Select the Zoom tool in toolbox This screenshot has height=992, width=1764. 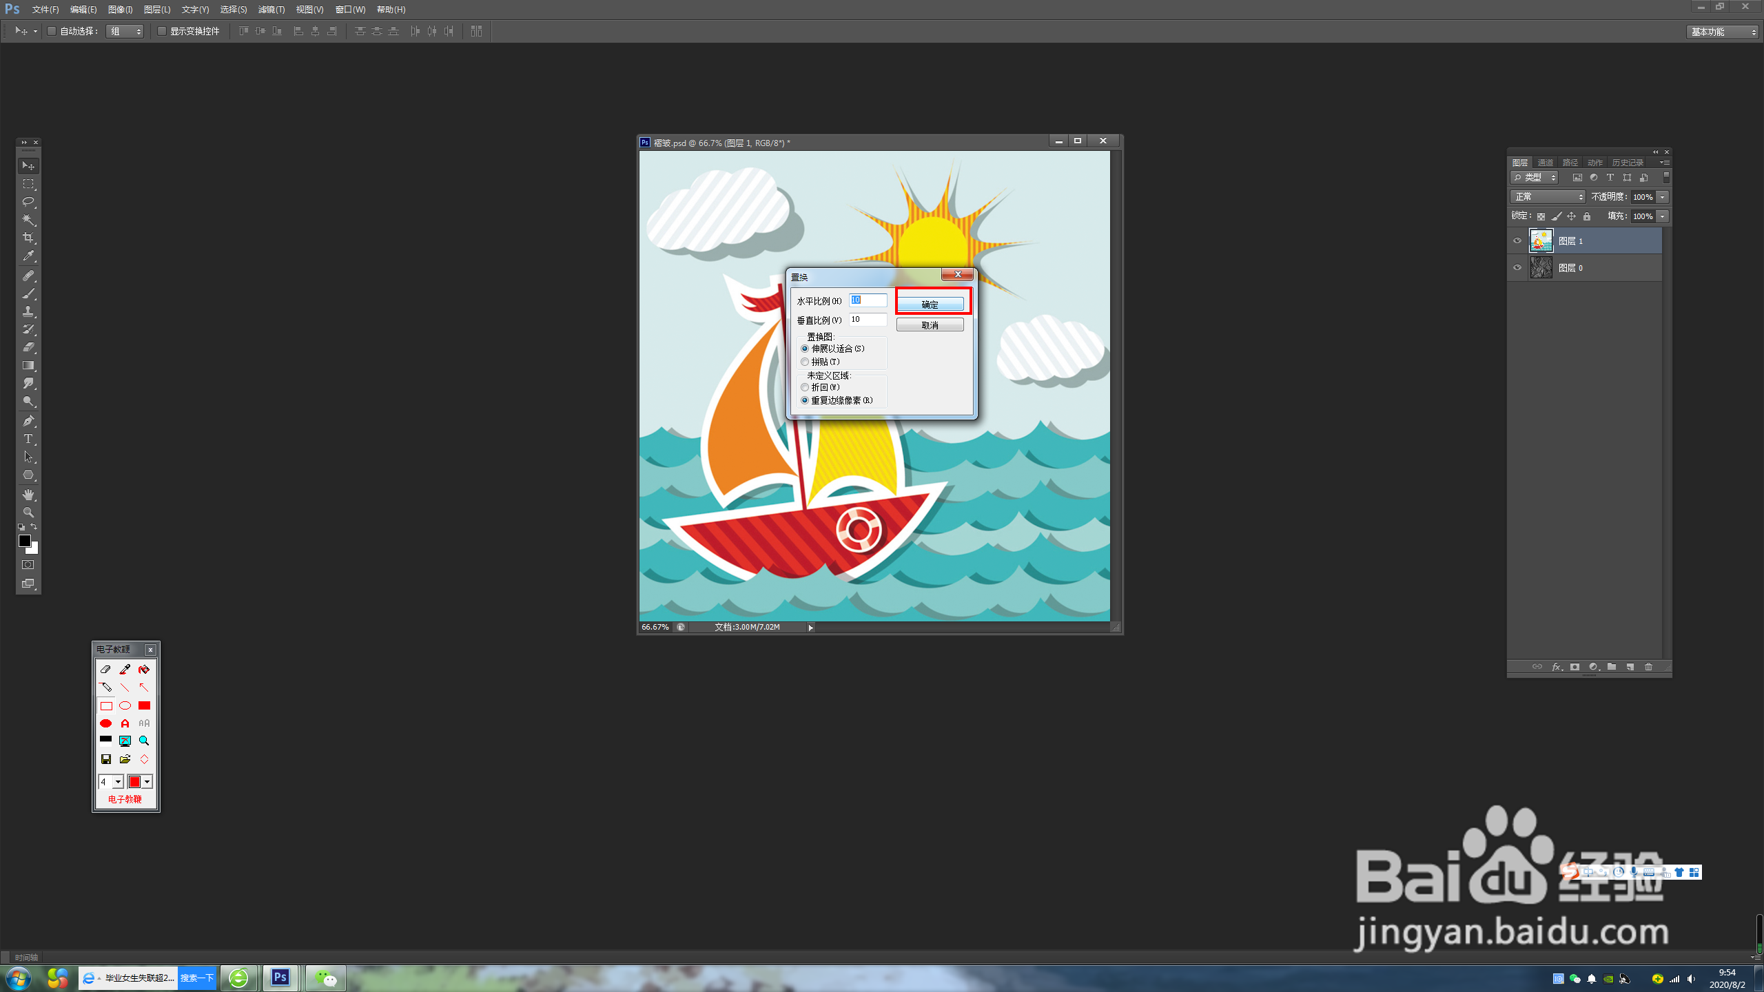pyautogui.click(x=28, y=513)
